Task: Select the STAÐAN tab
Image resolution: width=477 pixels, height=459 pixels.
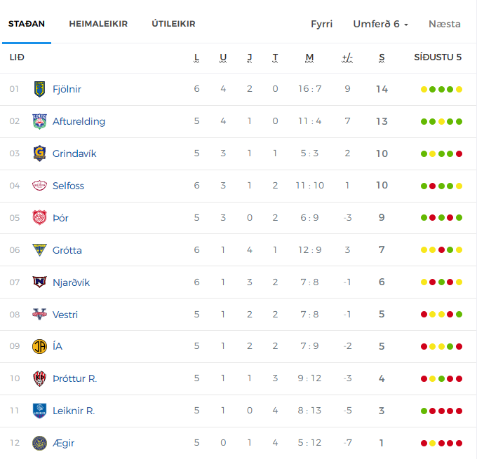Action: (x=27, y=24)
